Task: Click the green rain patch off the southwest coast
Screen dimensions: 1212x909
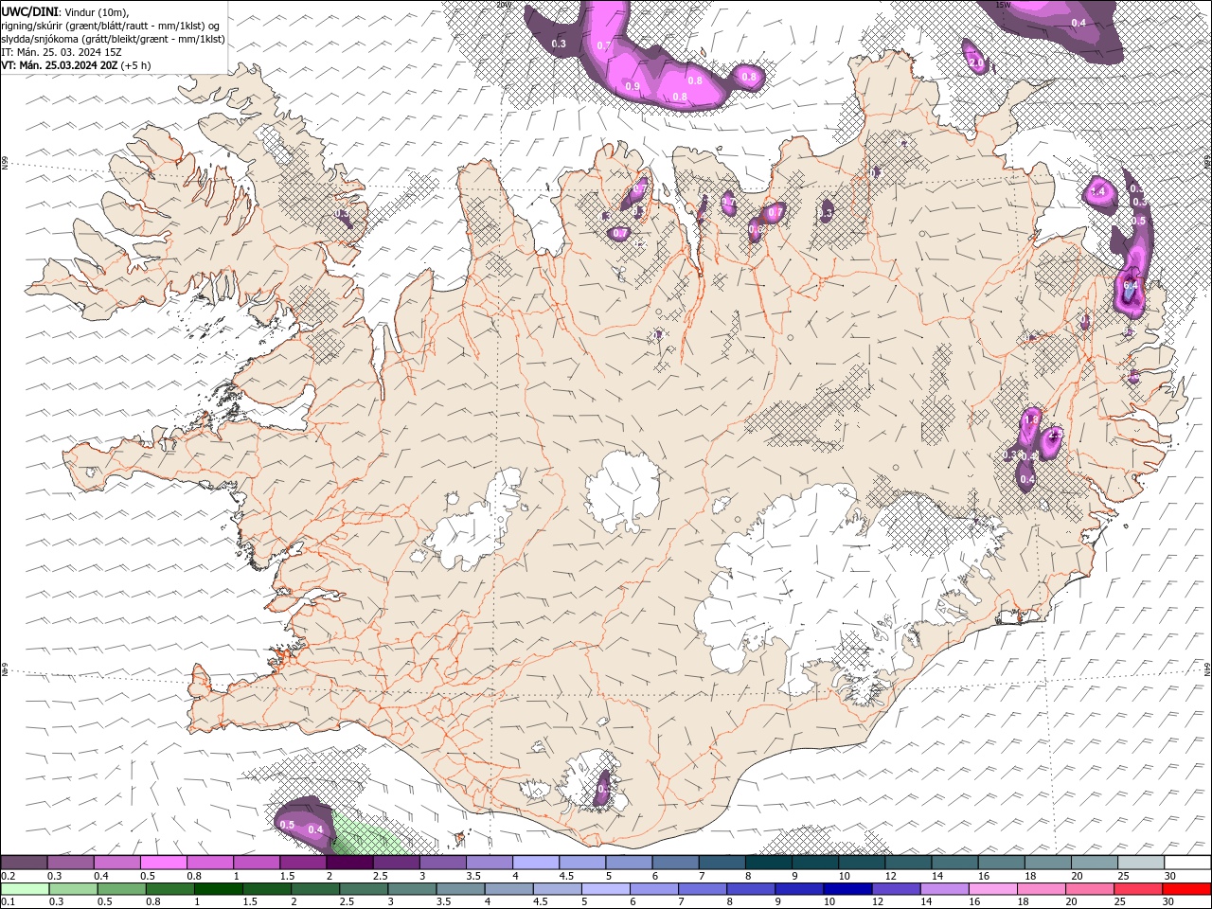Action: coord(365,837)
